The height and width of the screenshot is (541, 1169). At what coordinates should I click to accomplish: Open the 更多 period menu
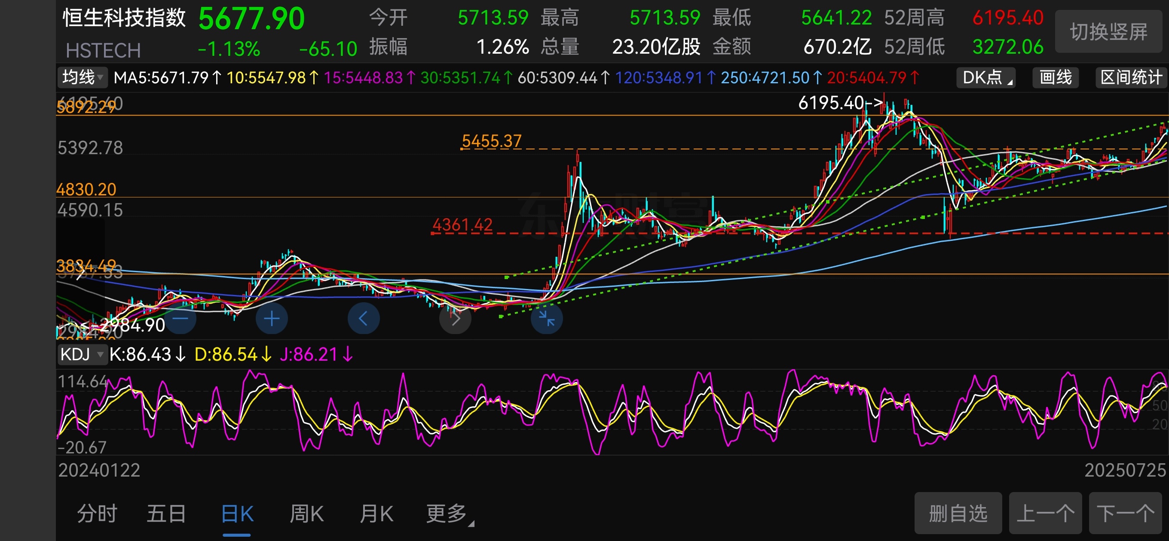pos(449,514)
